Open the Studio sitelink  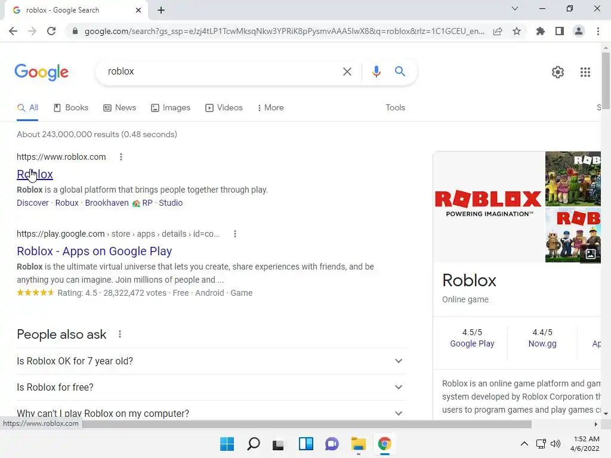click(x=171, y=203)
